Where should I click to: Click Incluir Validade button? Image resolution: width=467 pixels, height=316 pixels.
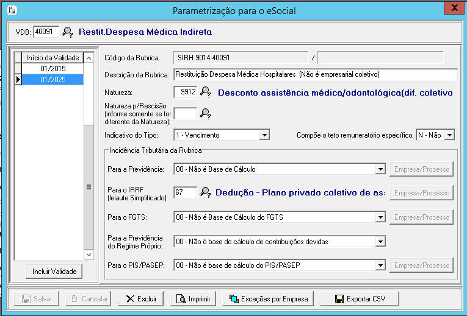[54, 272]
